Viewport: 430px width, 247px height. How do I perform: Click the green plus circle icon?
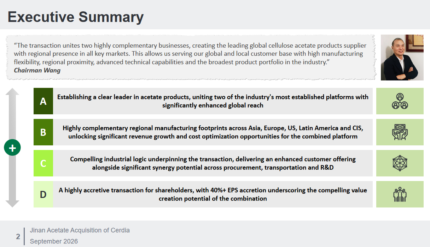pyautogui.click(x=12, y=147)
